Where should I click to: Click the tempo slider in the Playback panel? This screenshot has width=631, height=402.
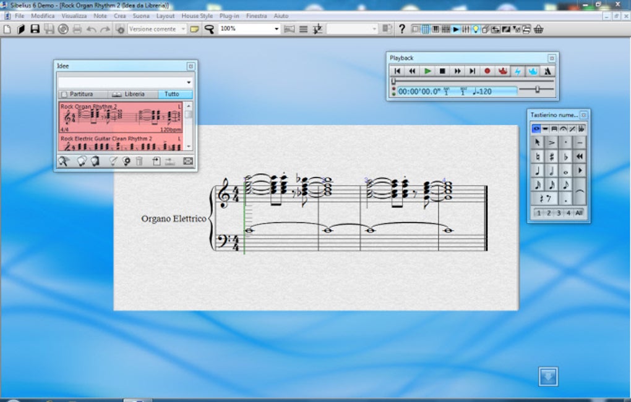(x=538, y=90)
